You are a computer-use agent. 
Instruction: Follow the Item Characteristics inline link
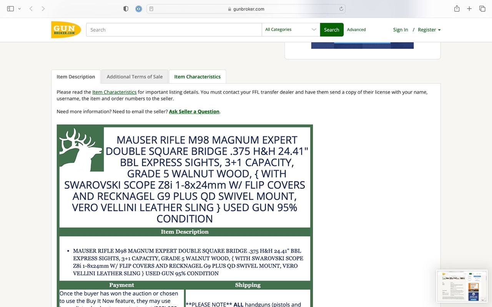(x=114, y=92)
